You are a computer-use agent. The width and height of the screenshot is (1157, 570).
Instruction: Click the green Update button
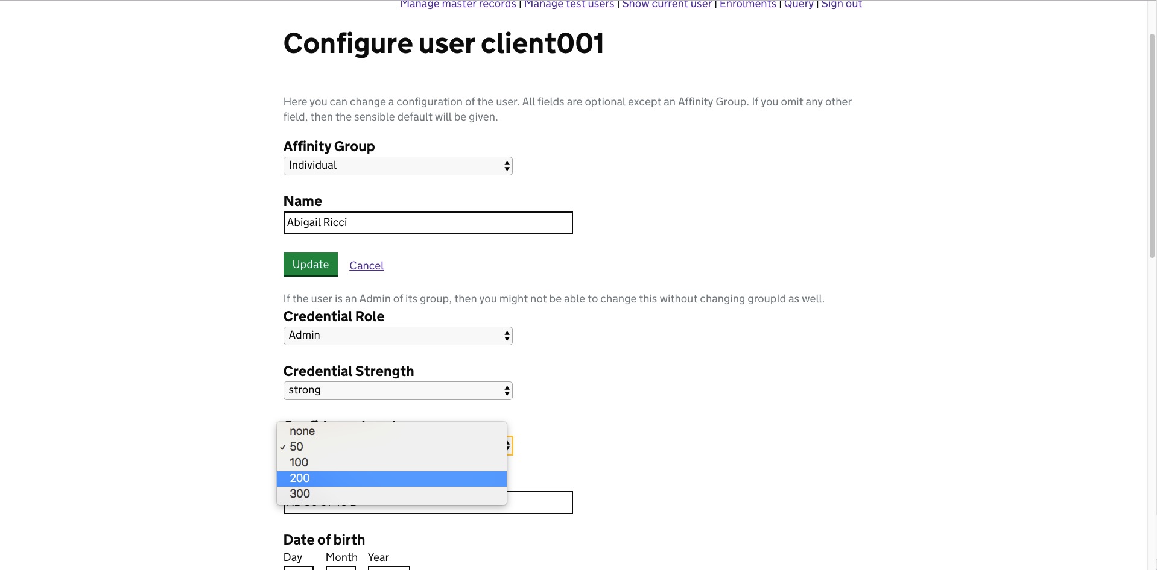click(x=311, y=265)
